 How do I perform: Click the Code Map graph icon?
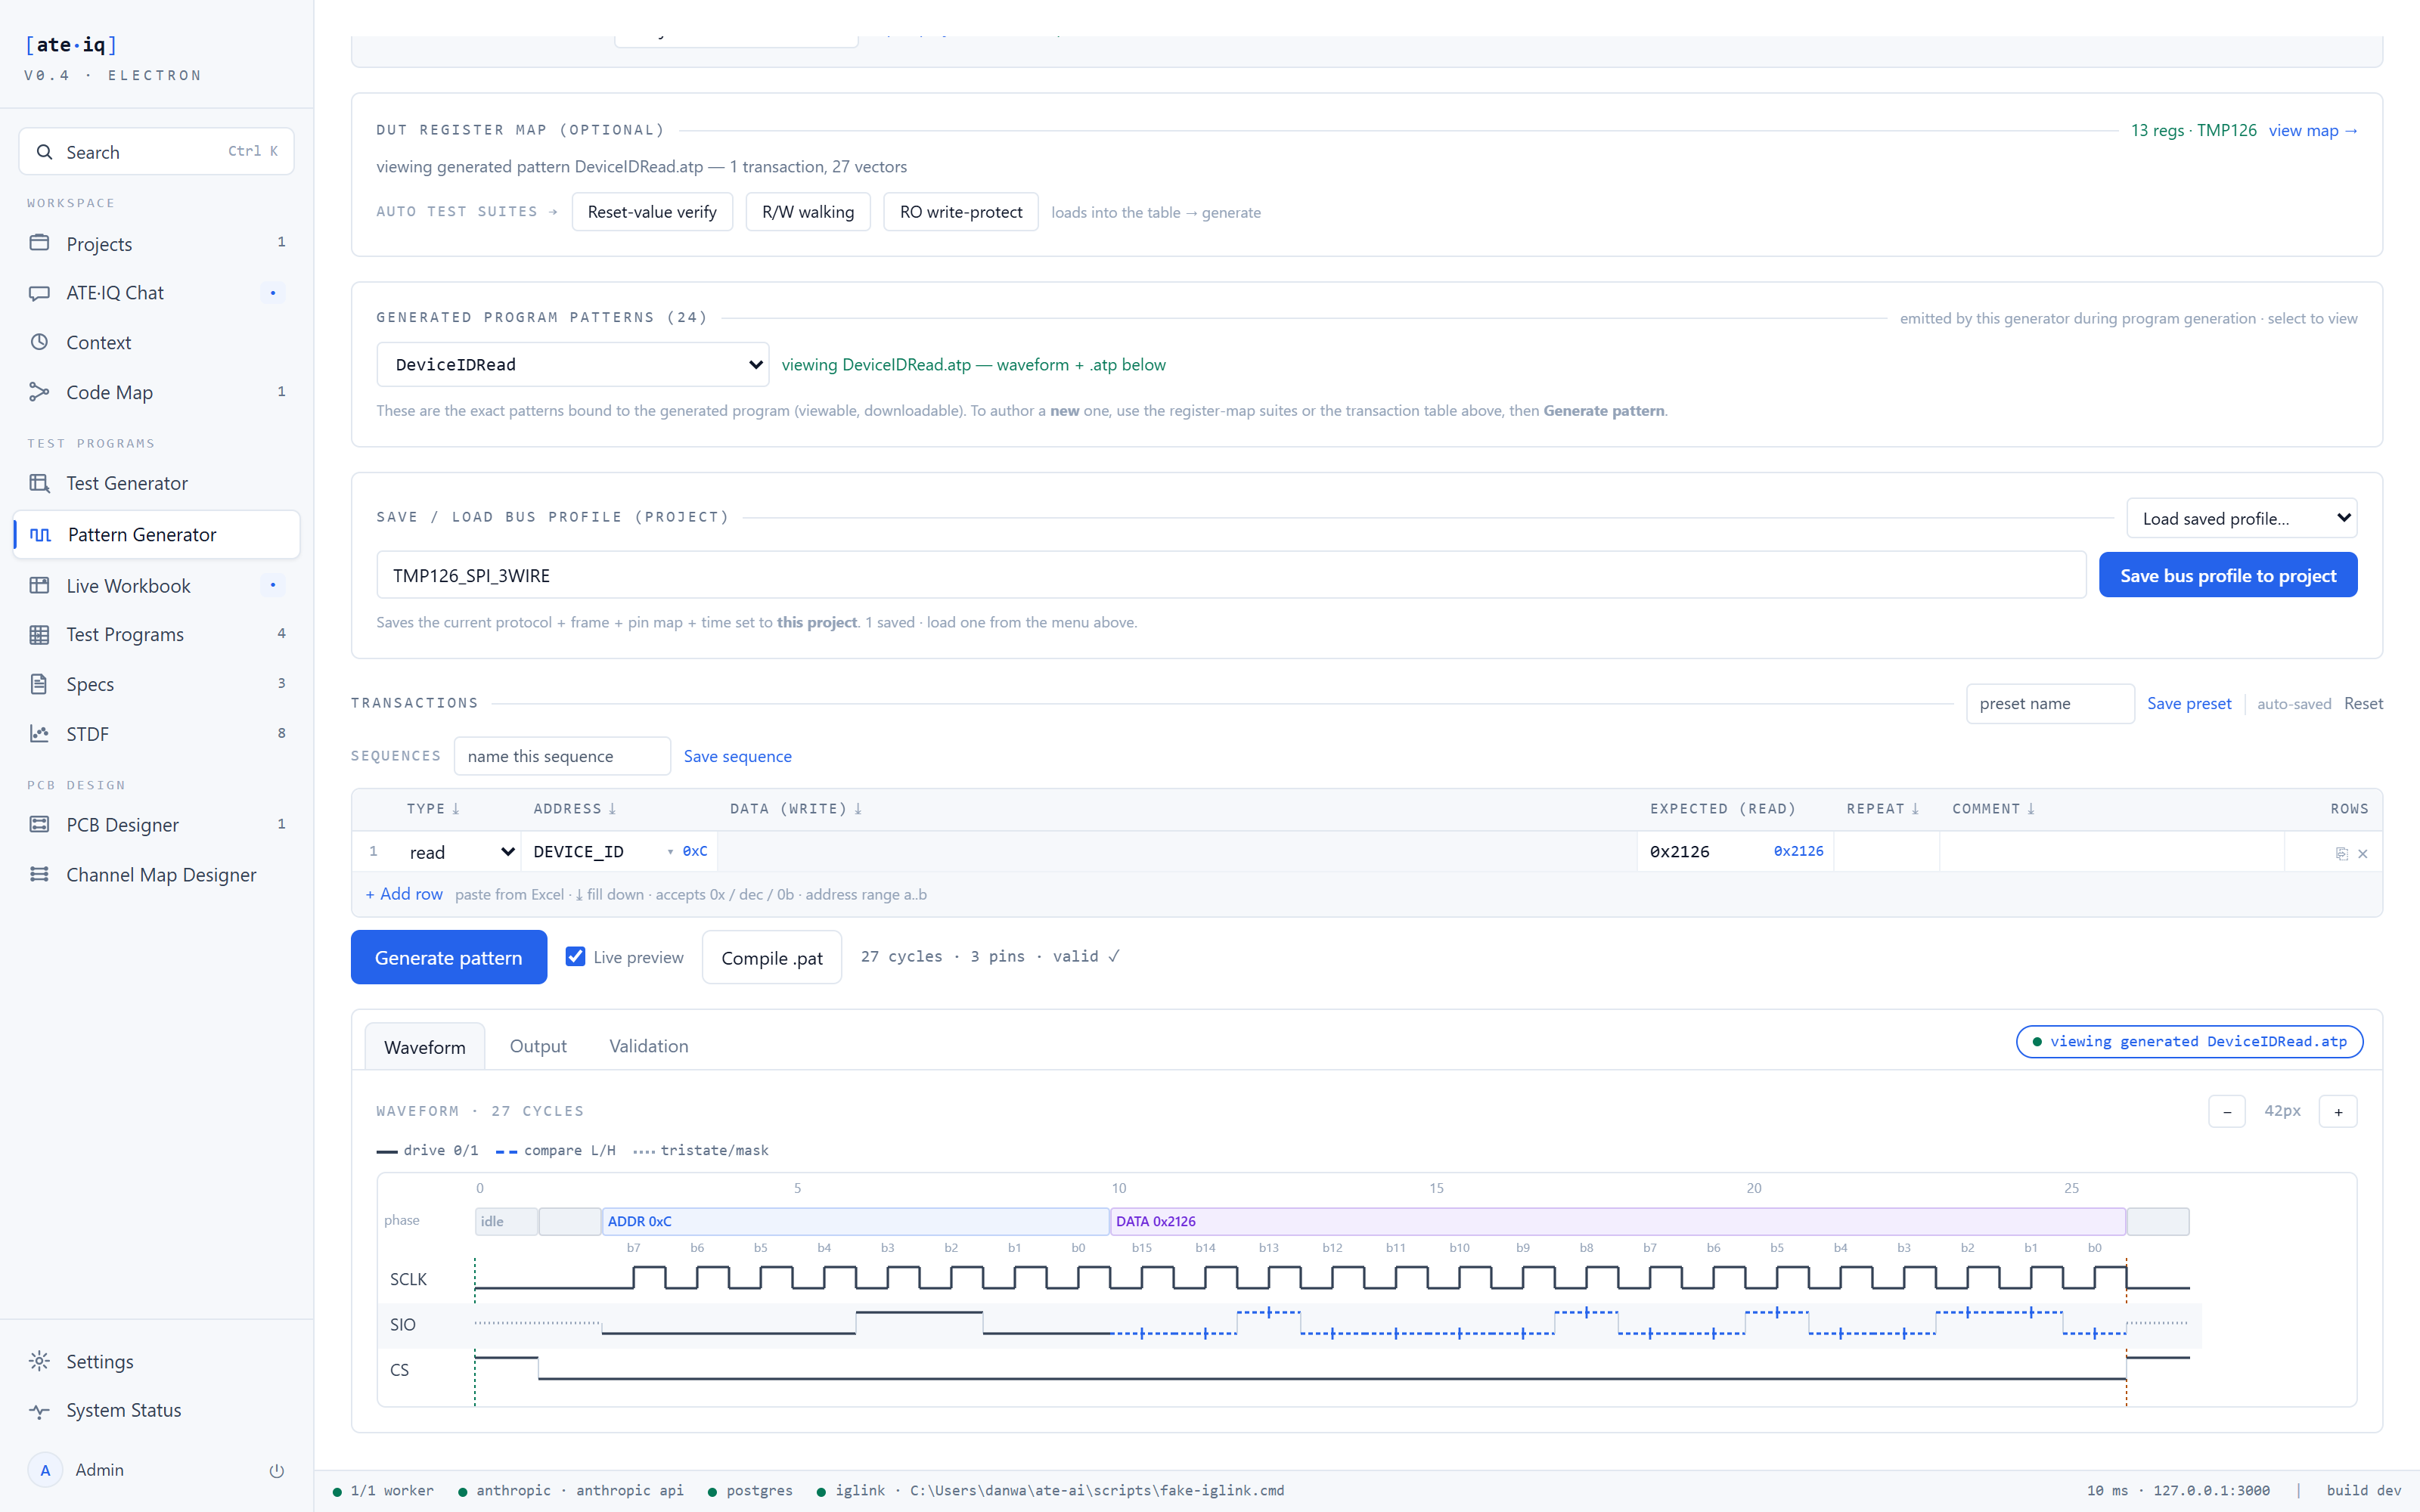(39, 392)
